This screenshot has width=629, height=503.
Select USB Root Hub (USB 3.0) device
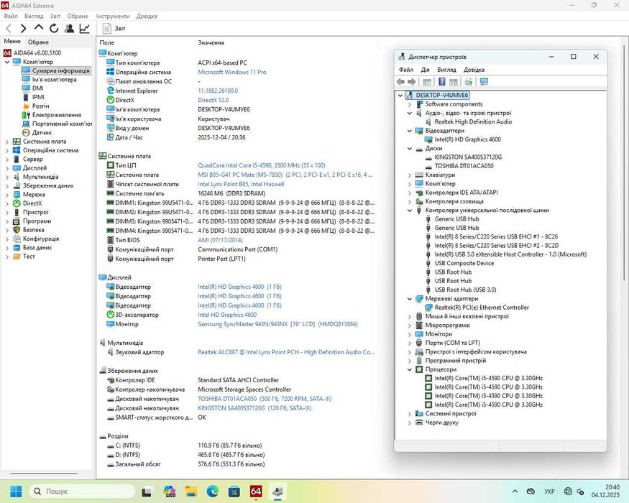click(x=465, y=290)
